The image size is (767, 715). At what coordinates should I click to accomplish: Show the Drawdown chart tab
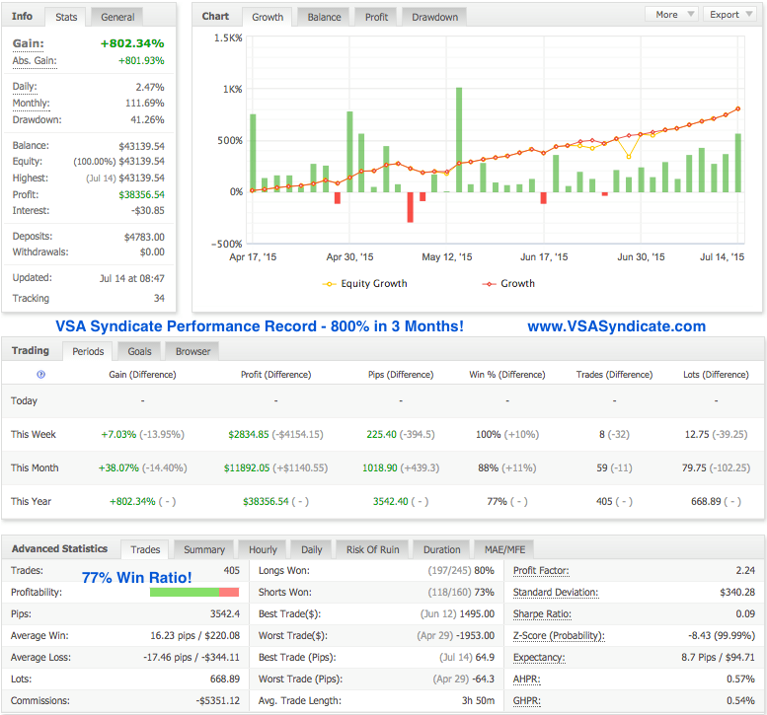[434, 17]
